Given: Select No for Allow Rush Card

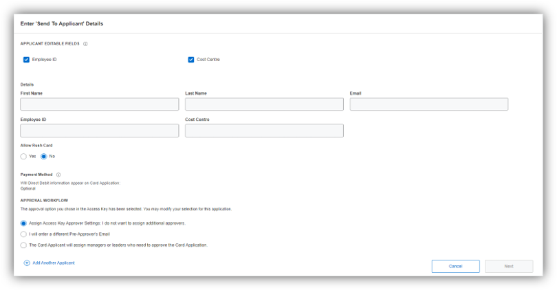Looking at the screenshot, I should [x=44, y=156].
